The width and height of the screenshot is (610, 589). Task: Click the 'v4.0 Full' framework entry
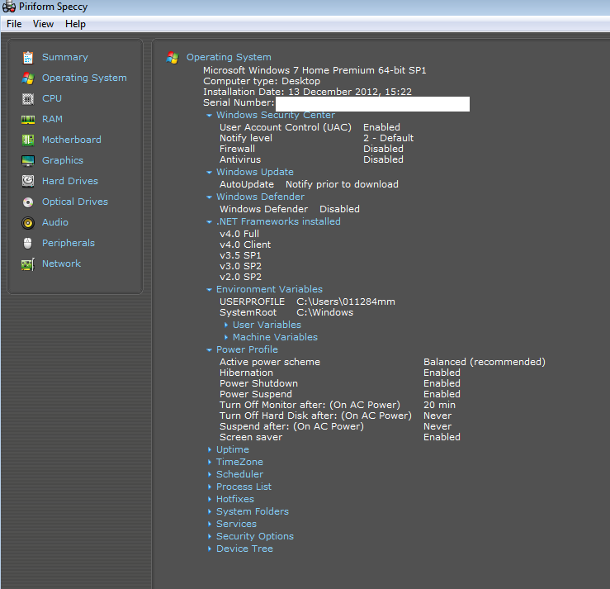coord(239,234)
